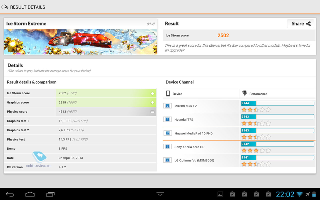Click the Sony Xperia acro HD score bar 2142
Screen dimensions: 320x200
pos(277,144)
